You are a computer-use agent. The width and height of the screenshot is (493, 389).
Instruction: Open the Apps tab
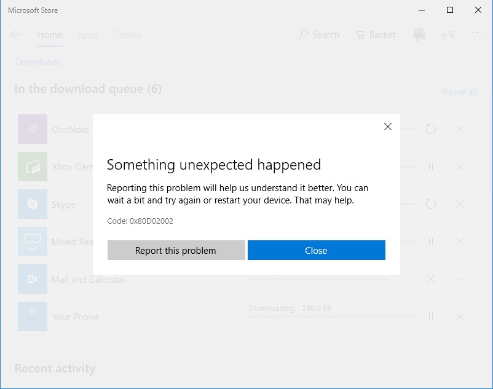point(88,35)
